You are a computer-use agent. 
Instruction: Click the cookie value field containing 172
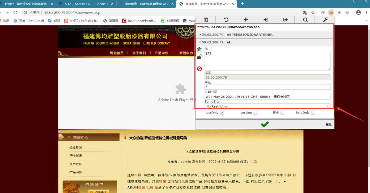coord(267,61)
